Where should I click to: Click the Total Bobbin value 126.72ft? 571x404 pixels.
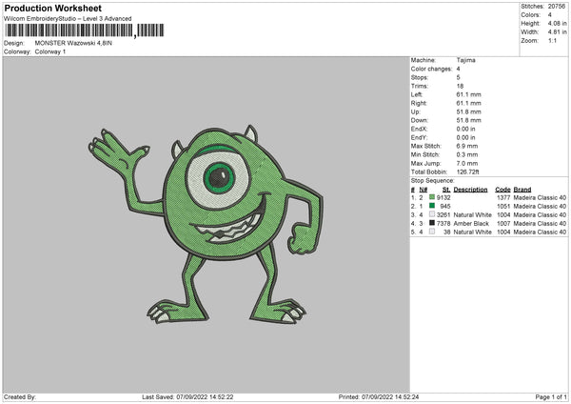[467, 172]
